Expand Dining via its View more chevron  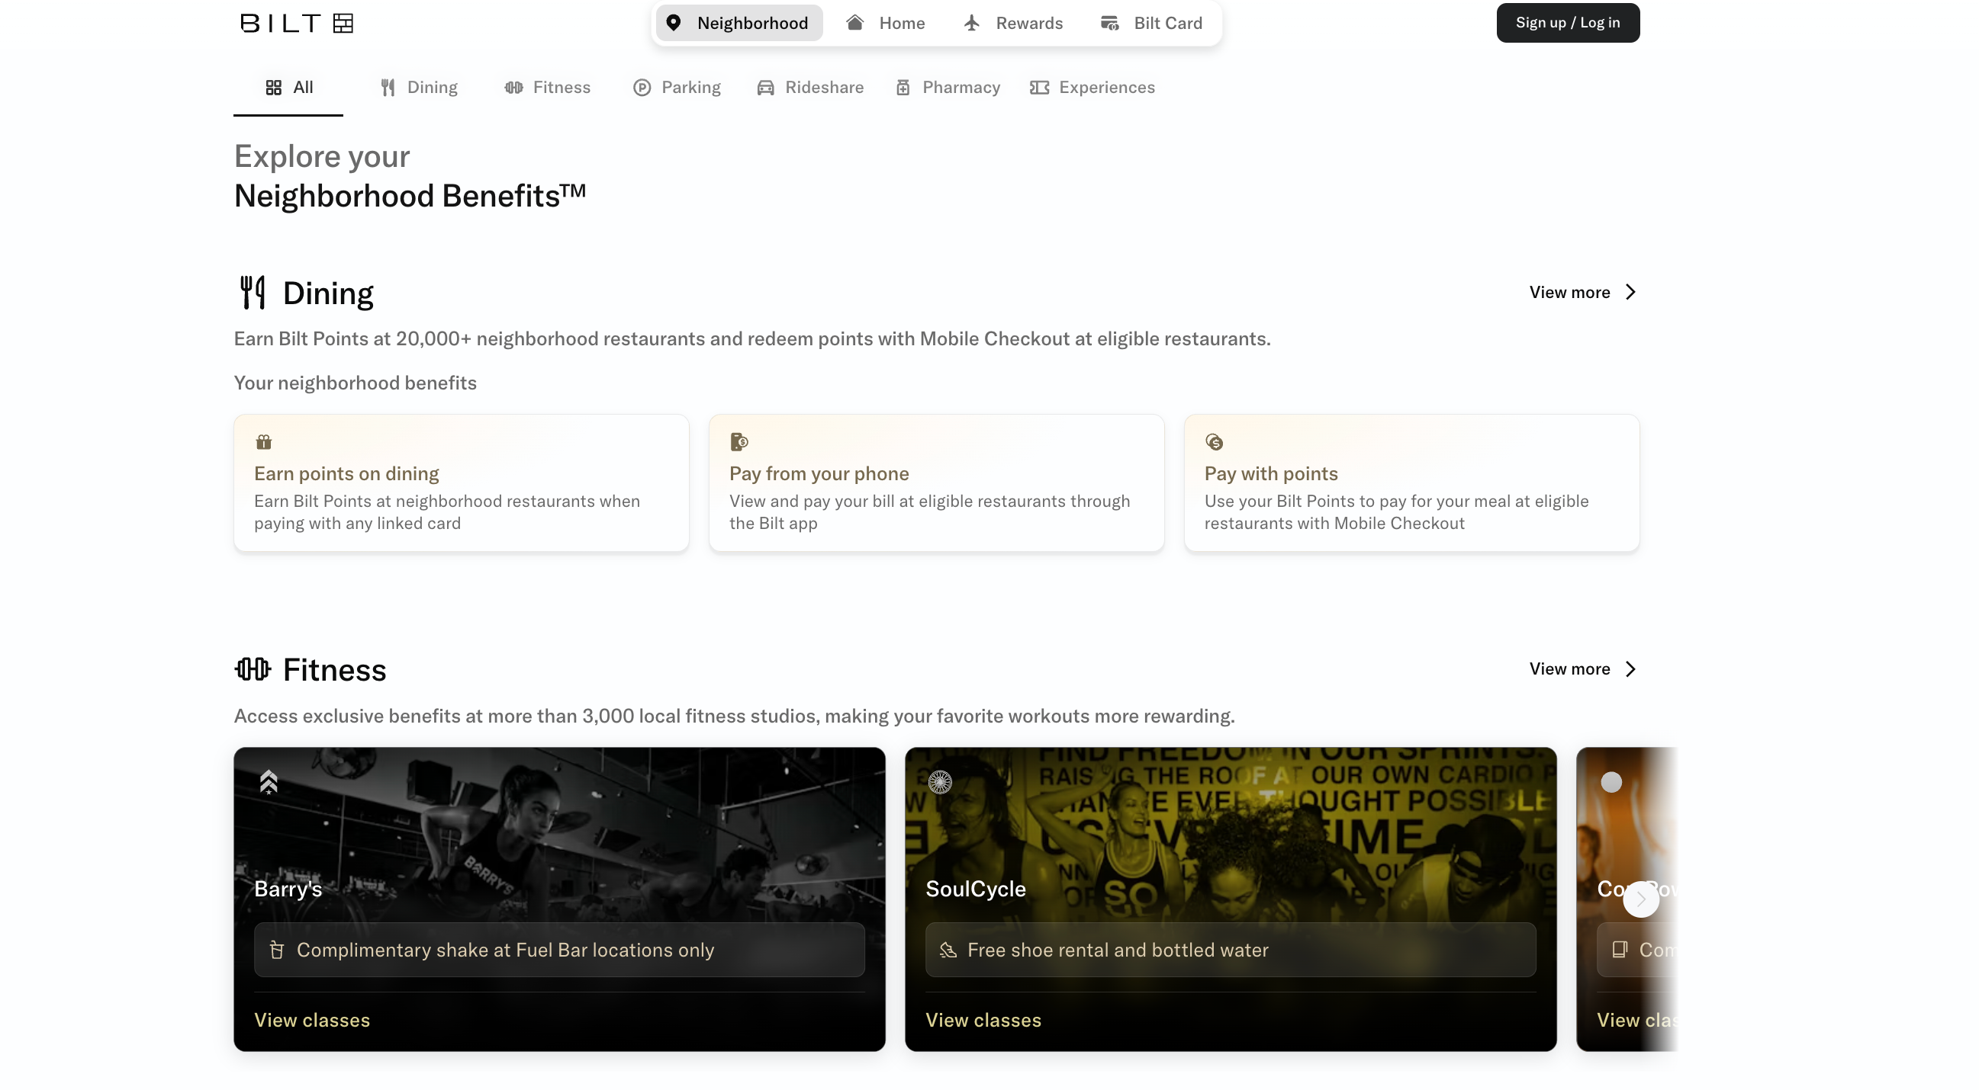point(1631,293)
